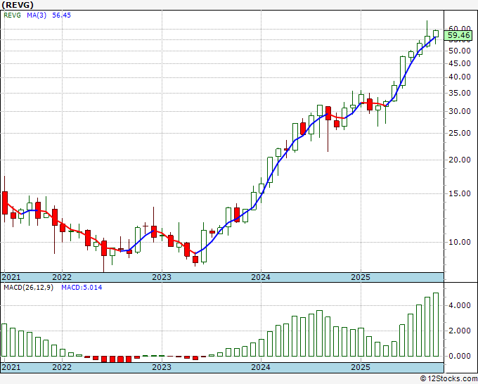Click the first red candlestick at far left
The height and width of the screenshot is (384, 478).
tap(5, 203)
